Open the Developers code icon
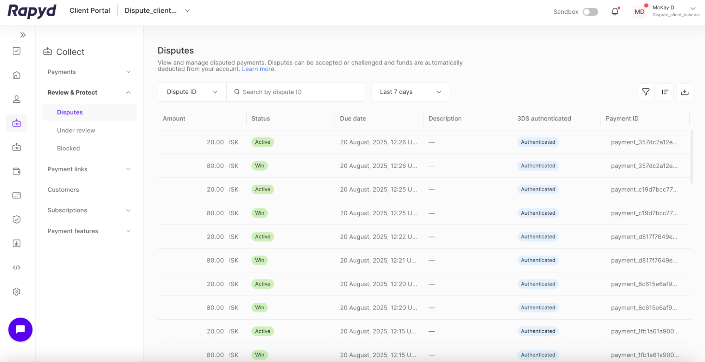Image resolution: width=705 pixels, height=362 pixels. pyautogui.click(x=16, y=267)
